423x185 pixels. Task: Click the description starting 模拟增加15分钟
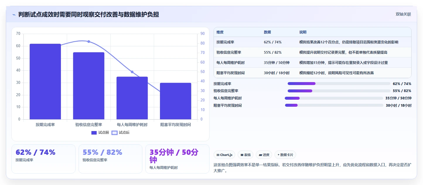coord(344,63)
